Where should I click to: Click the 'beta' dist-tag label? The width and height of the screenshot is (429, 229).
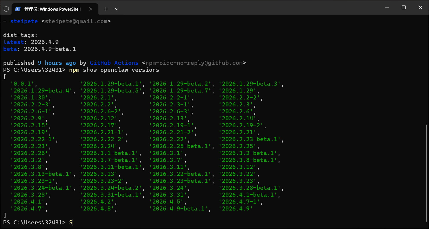point(10,49)
